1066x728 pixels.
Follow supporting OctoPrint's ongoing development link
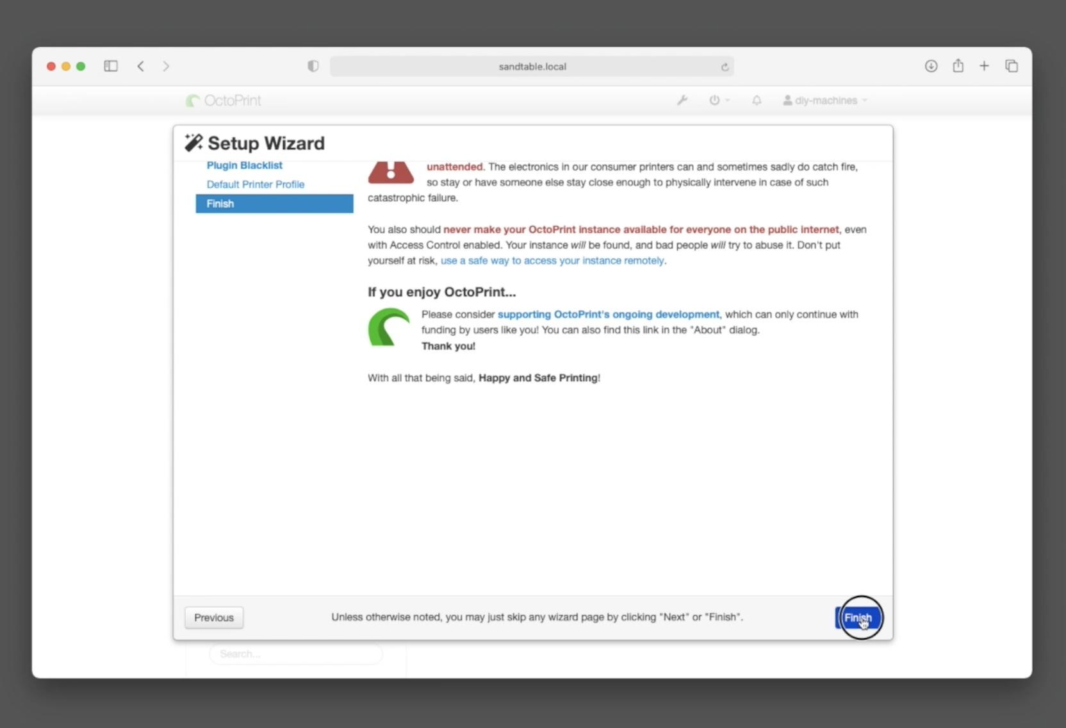pos(609,315)
